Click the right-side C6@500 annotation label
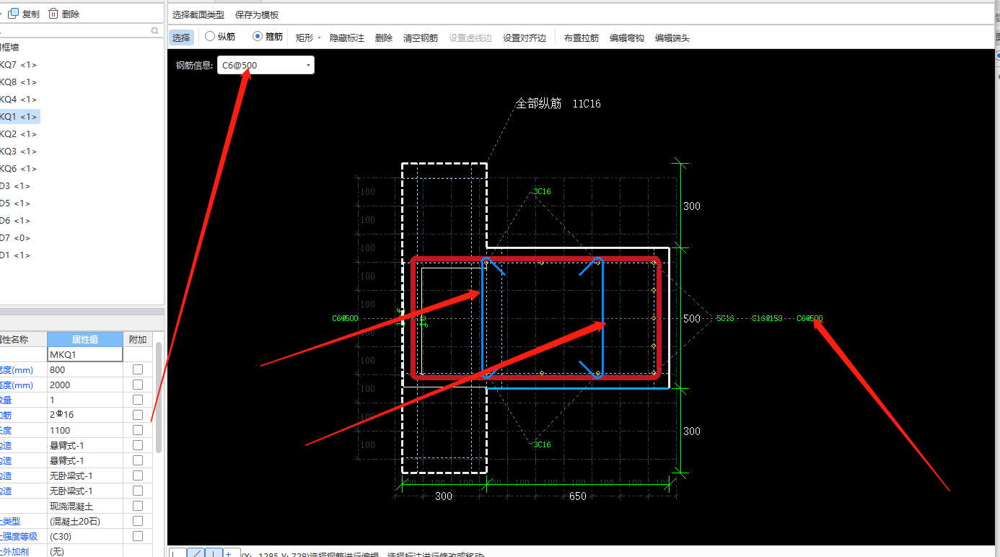1000x557 pixels. tap(810, 318)
